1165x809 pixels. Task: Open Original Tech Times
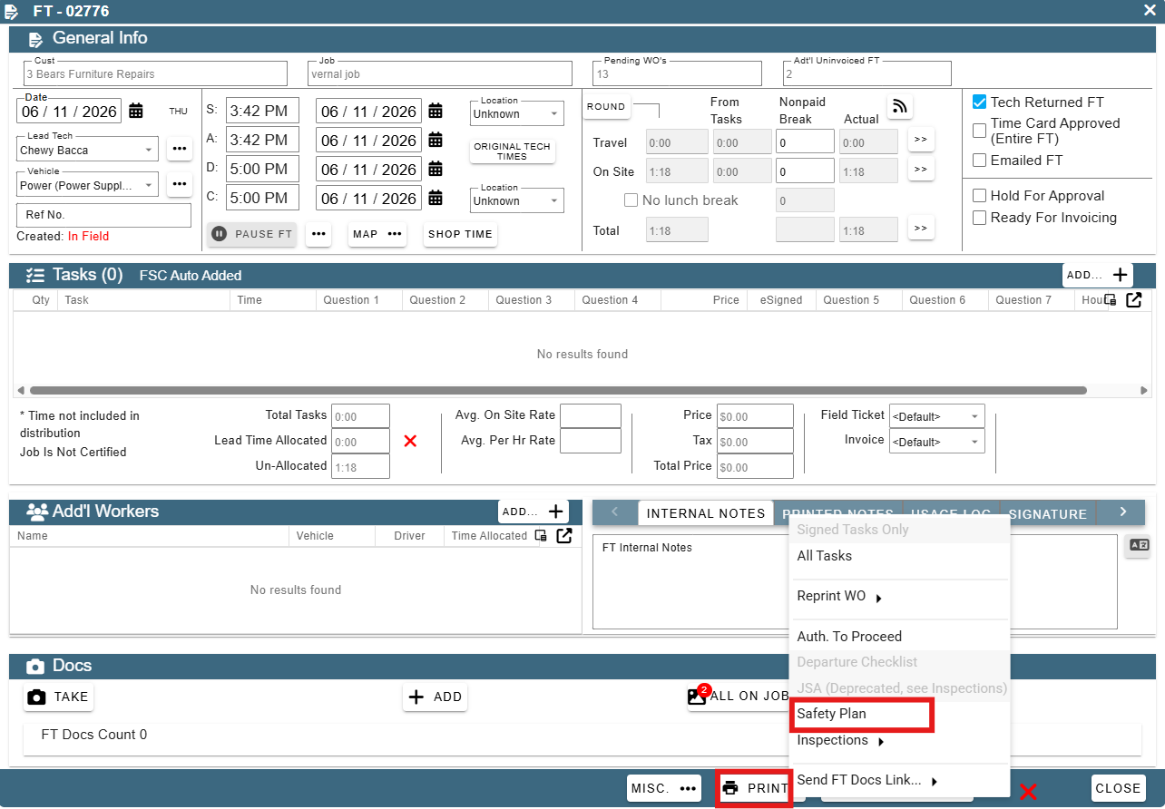(512, 151)
